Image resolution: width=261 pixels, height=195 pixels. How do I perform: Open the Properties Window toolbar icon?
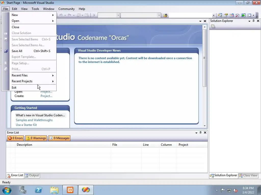pos(226,15)
